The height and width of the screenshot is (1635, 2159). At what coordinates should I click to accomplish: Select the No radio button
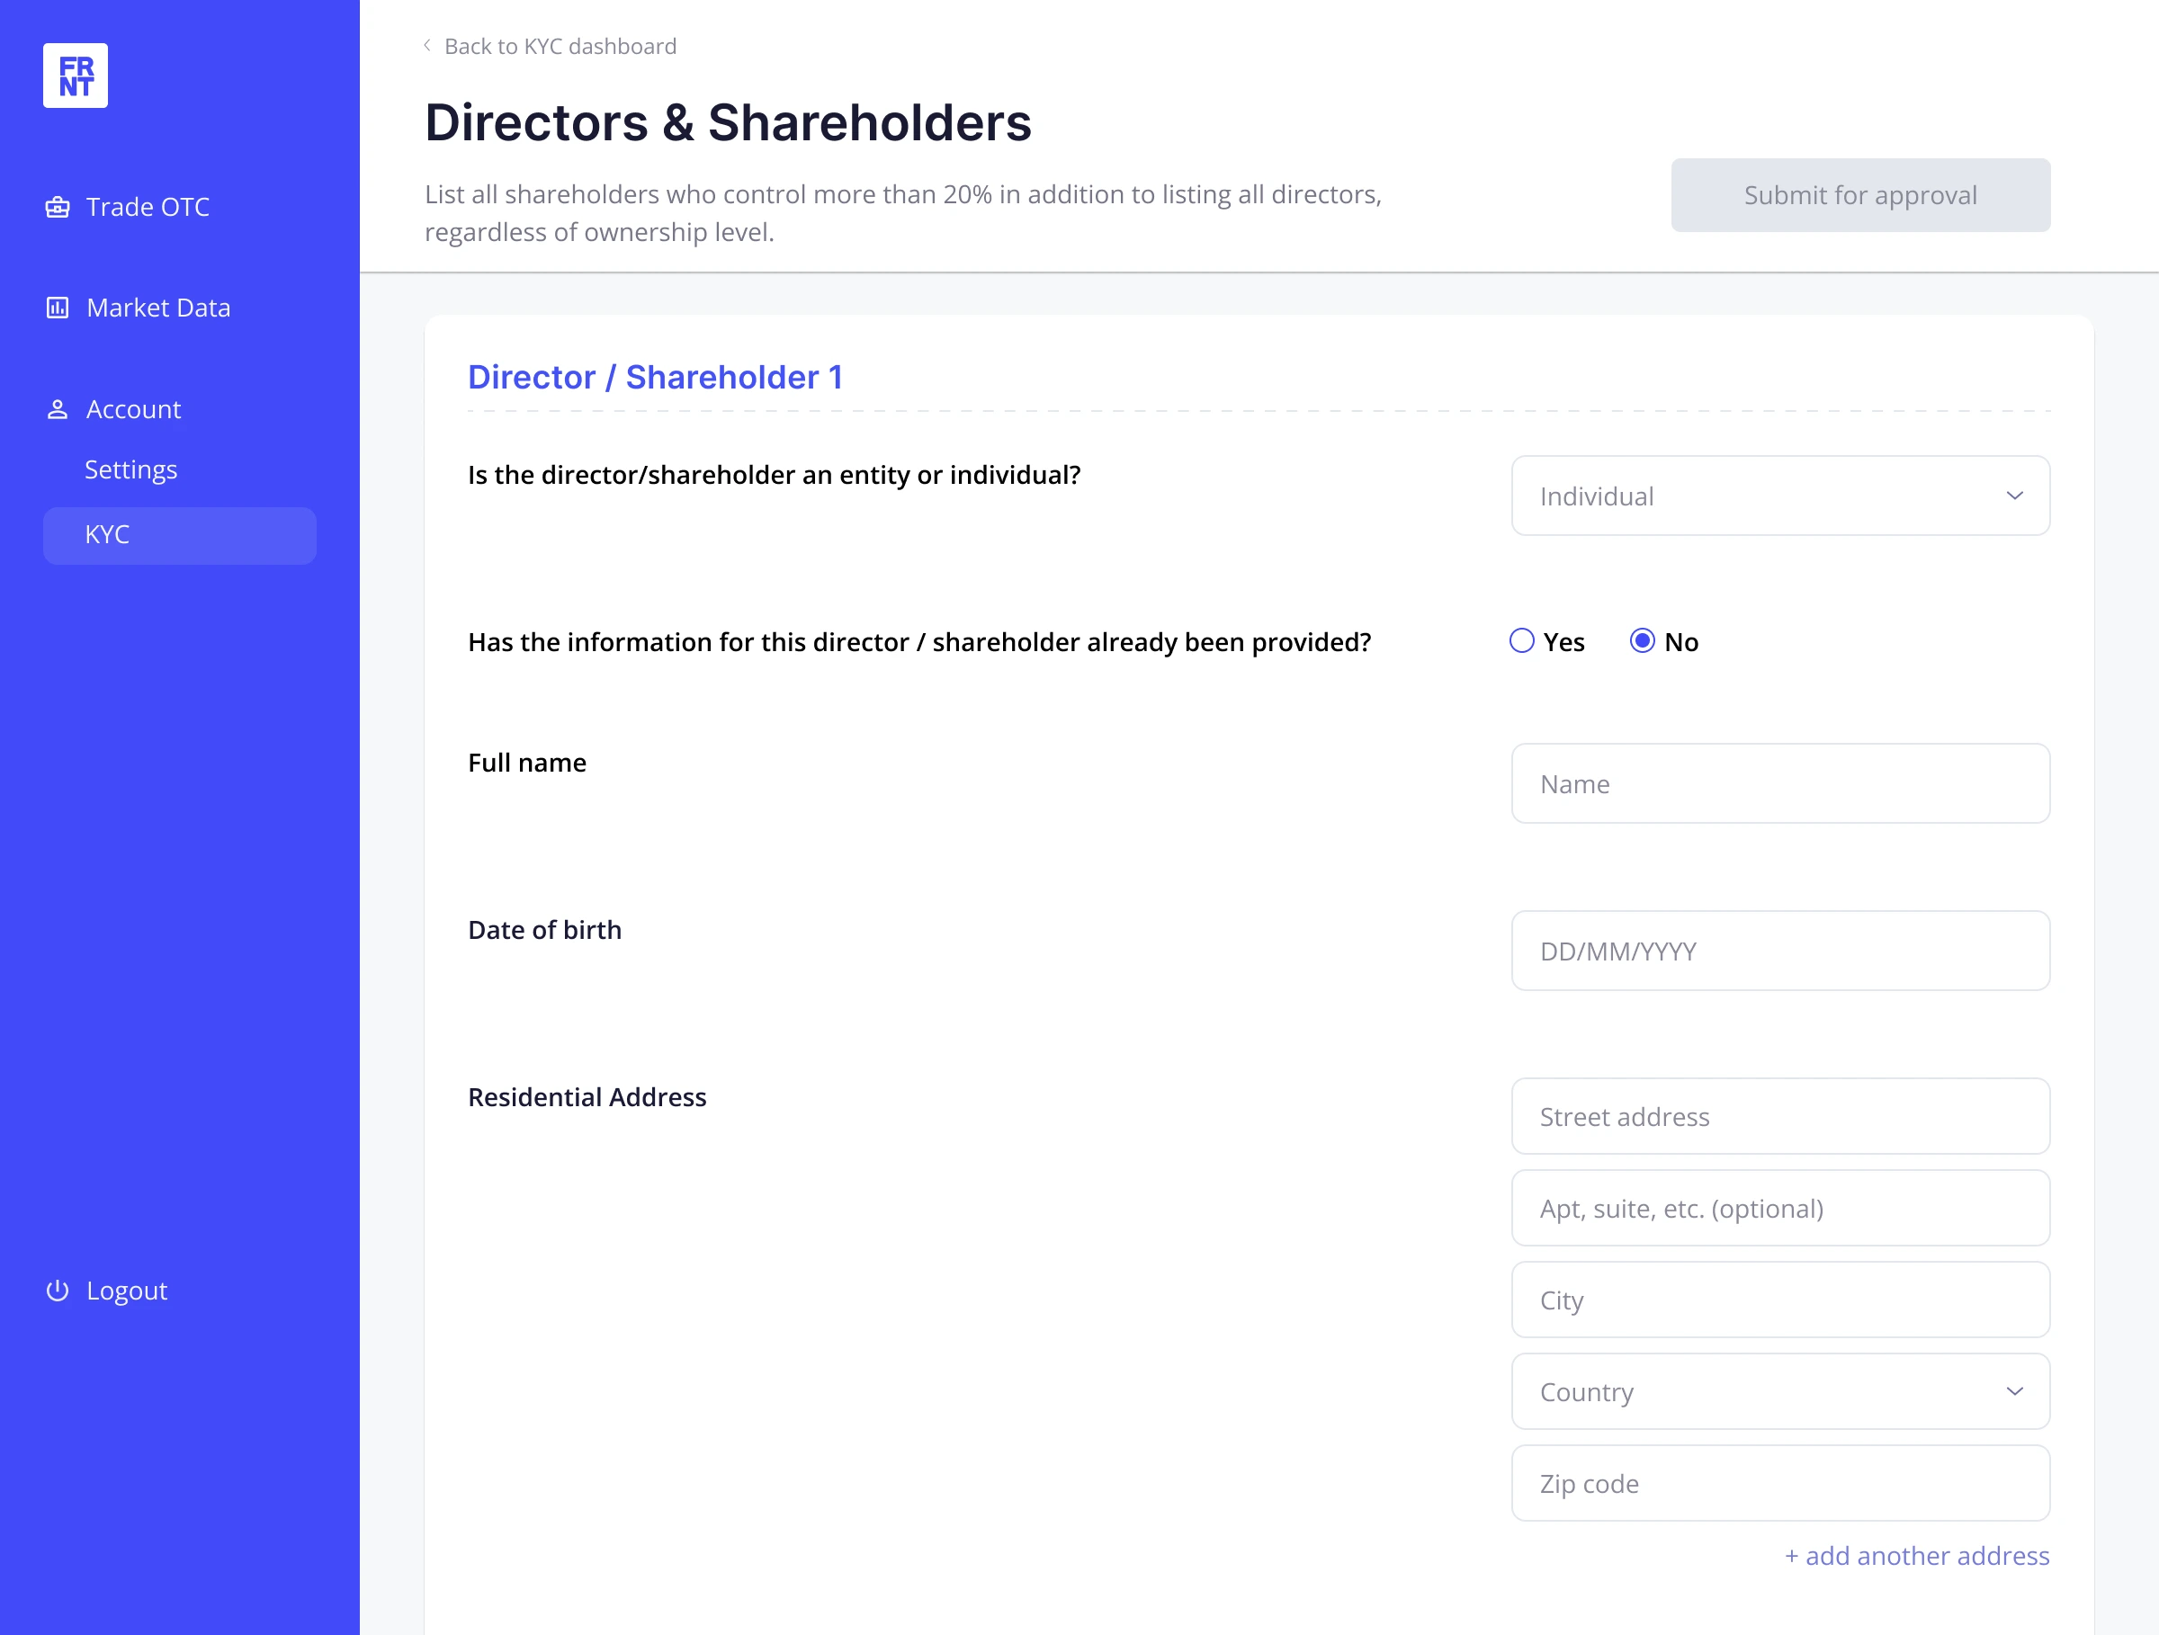click(1643, 641)
